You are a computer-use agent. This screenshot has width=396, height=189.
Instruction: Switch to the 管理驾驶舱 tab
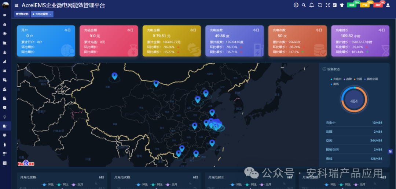click(22, 14)
